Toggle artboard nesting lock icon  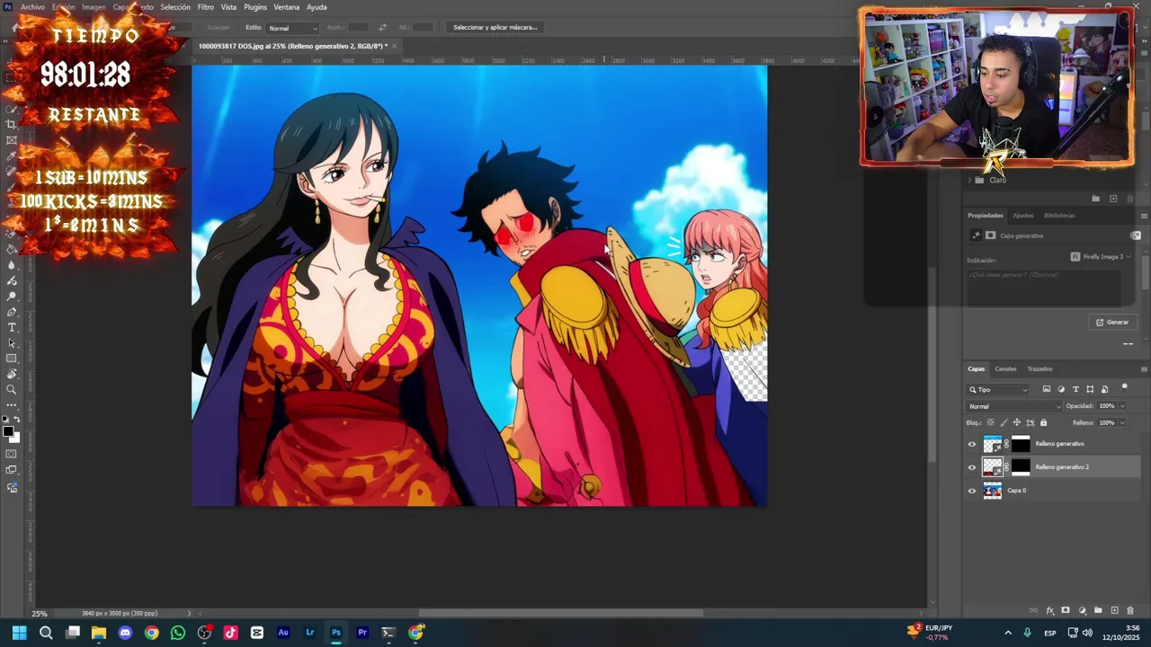click(1031, 422)
